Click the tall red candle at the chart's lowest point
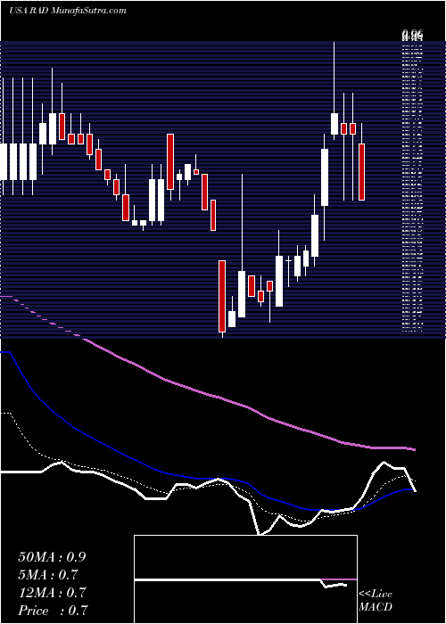The width and height of the screenshot is (446, 624). coord(222,297)
